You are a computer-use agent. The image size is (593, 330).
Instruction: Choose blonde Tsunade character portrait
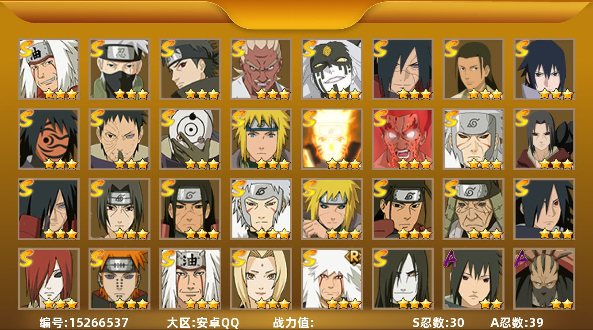(x=261, y=279)
